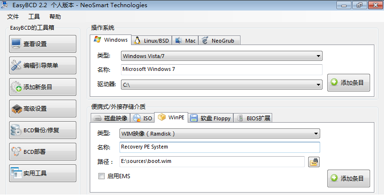
Task: Switch to the Mac tab
Action: (x=185, y=41)
